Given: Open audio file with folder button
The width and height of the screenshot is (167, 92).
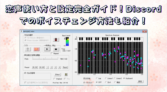Looking at the screenshot, I should pyautogui.click(x=37, y=49).
